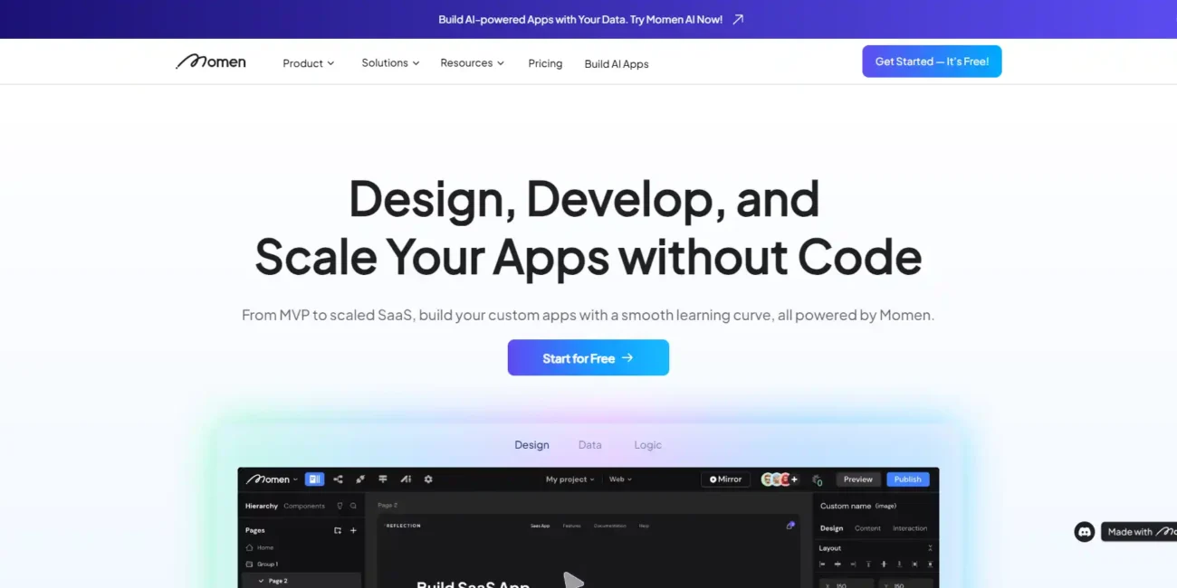The width and height of the screenshot is (1177, 588).
Task: Click the Momen logo inside the editor
Action: click(268, 479)
